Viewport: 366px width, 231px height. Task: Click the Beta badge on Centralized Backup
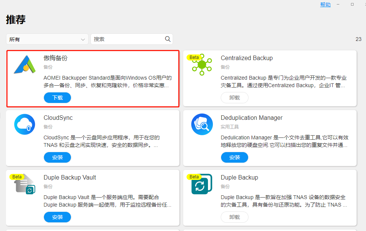(x=194, y=57)
